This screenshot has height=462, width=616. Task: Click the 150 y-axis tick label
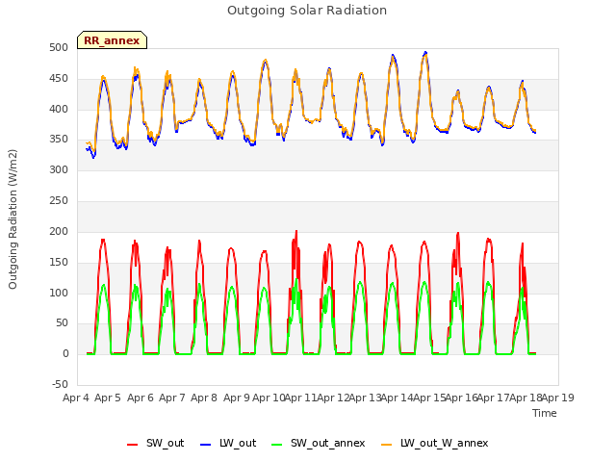coord(59,262)
